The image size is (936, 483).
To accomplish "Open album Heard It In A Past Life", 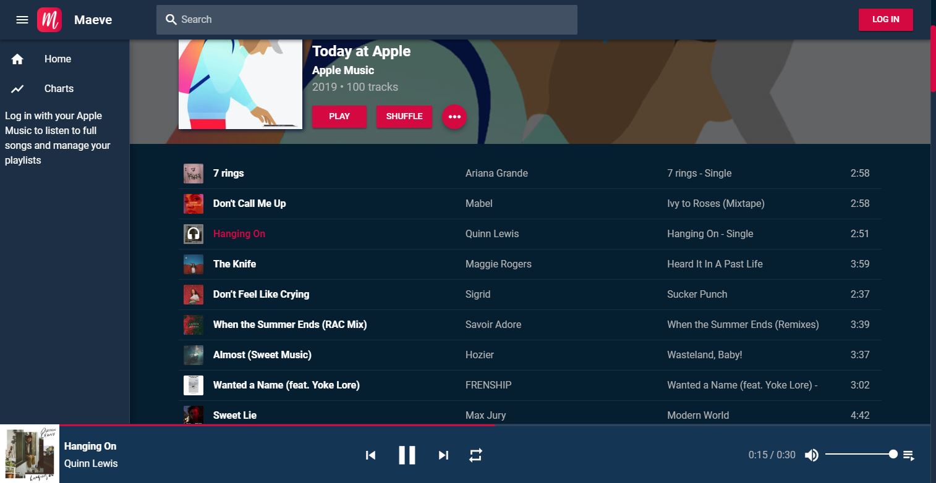I will [715, 264].
